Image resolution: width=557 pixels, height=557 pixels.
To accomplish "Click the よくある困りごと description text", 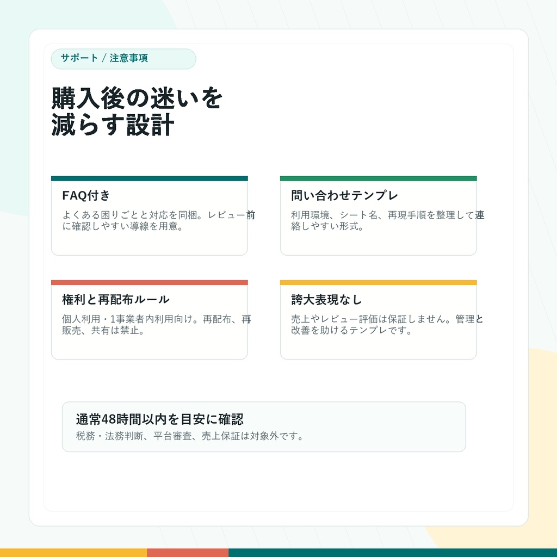I will (x=159, y=221).
